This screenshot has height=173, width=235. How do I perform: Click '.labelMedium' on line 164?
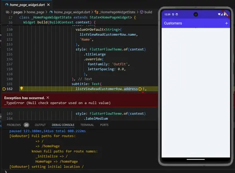click(x=96, y=119)
